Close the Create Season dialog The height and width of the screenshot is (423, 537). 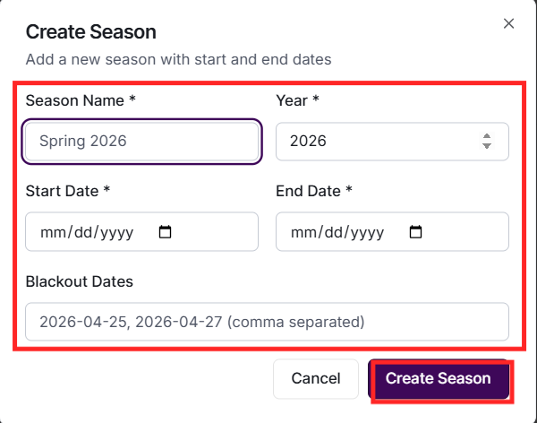click(508, 24)
